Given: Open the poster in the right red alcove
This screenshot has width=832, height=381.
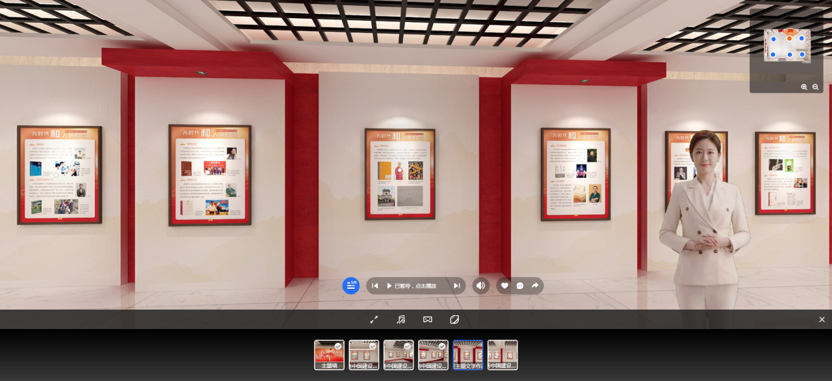Looking at the screenshot, I should tap(576, 174).
